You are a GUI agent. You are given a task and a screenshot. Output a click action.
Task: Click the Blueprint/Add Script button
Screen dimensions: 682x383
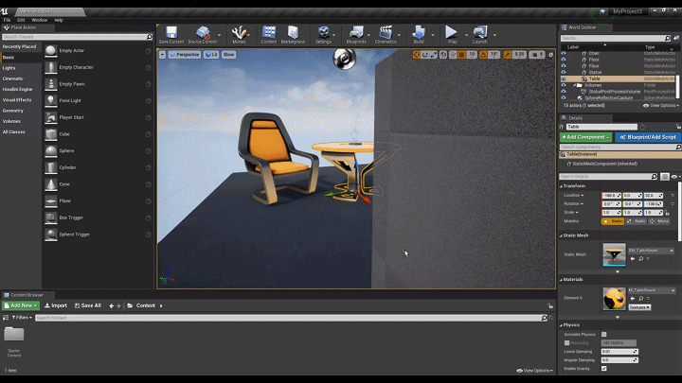648,137
